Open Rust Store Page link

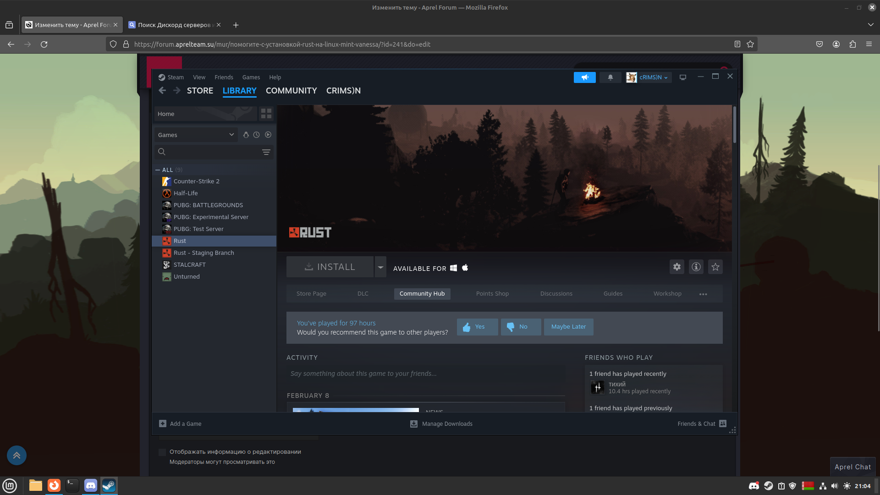311,294
